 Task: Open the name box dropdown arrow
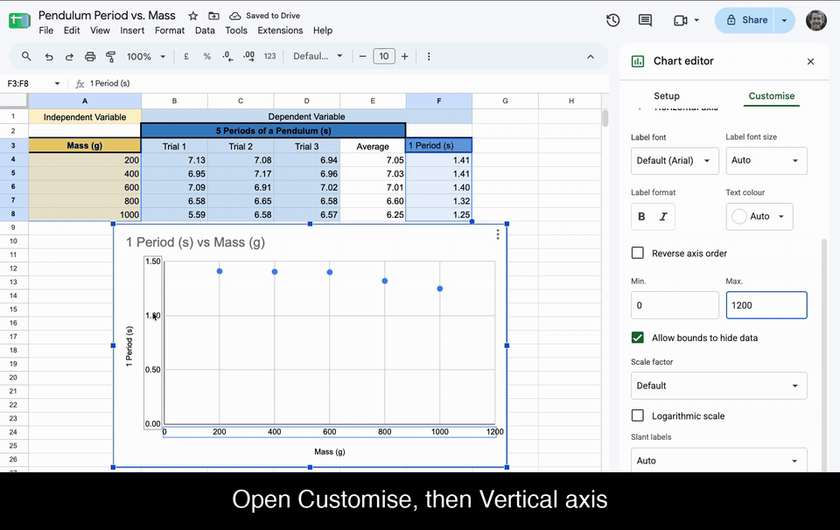pos(57,83)
